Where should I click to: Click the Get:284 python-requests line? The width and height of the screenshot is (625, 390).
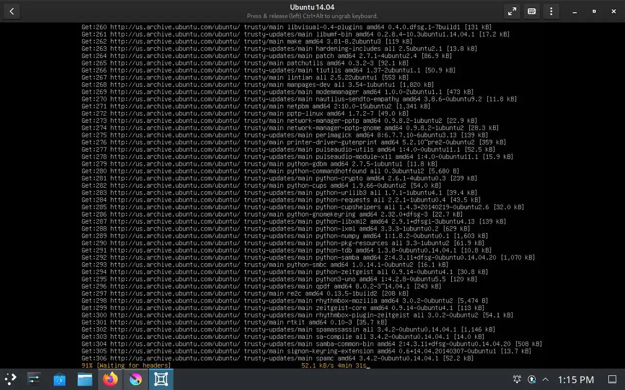coord(281,200)
